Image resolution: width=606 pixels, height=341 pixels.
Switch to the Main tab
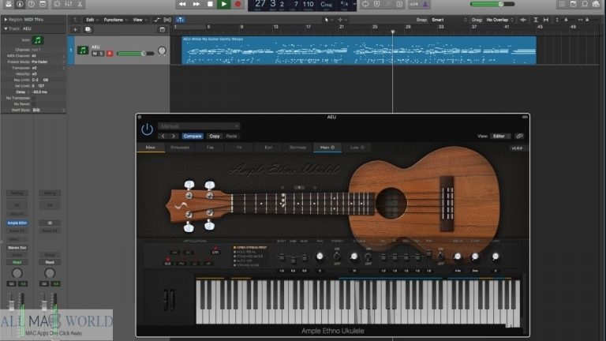151,148
